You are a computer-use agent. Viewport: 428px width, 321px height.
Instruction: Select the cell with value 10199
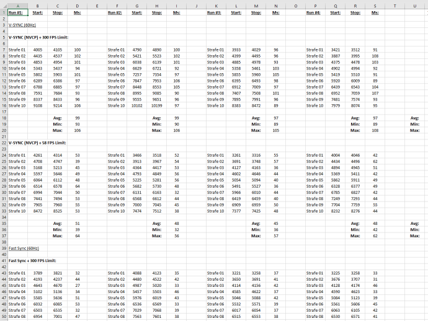(x=157, y=105)
